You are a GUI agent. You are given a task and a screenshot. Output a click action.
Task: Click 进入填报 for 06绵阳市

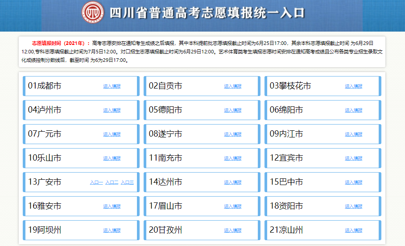pos(354,110)
